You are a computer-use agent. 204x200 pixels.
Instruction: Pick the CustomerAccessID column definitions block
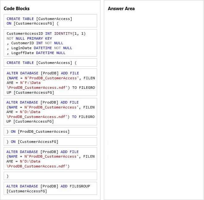50,43
